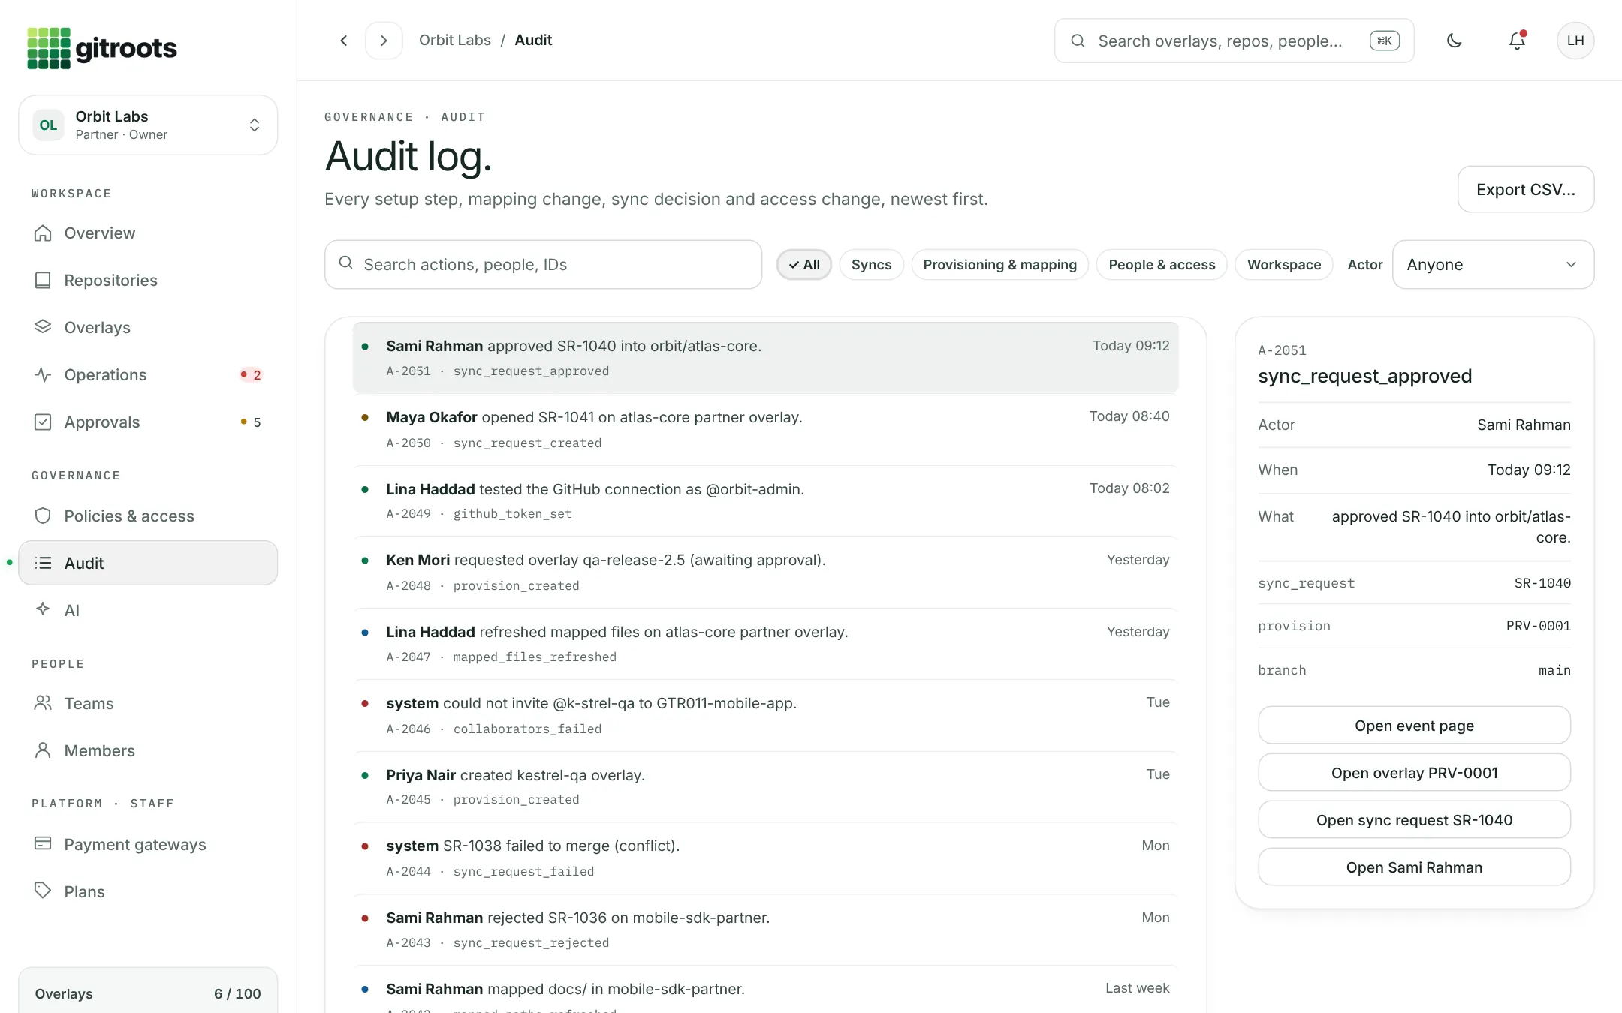Open Operations in the sidebar

pos(148,375)
